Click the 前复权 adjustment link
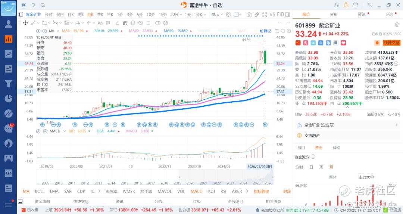 [x=265, y=31]
